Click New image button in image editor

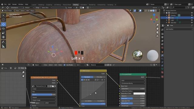click(22, 68)
